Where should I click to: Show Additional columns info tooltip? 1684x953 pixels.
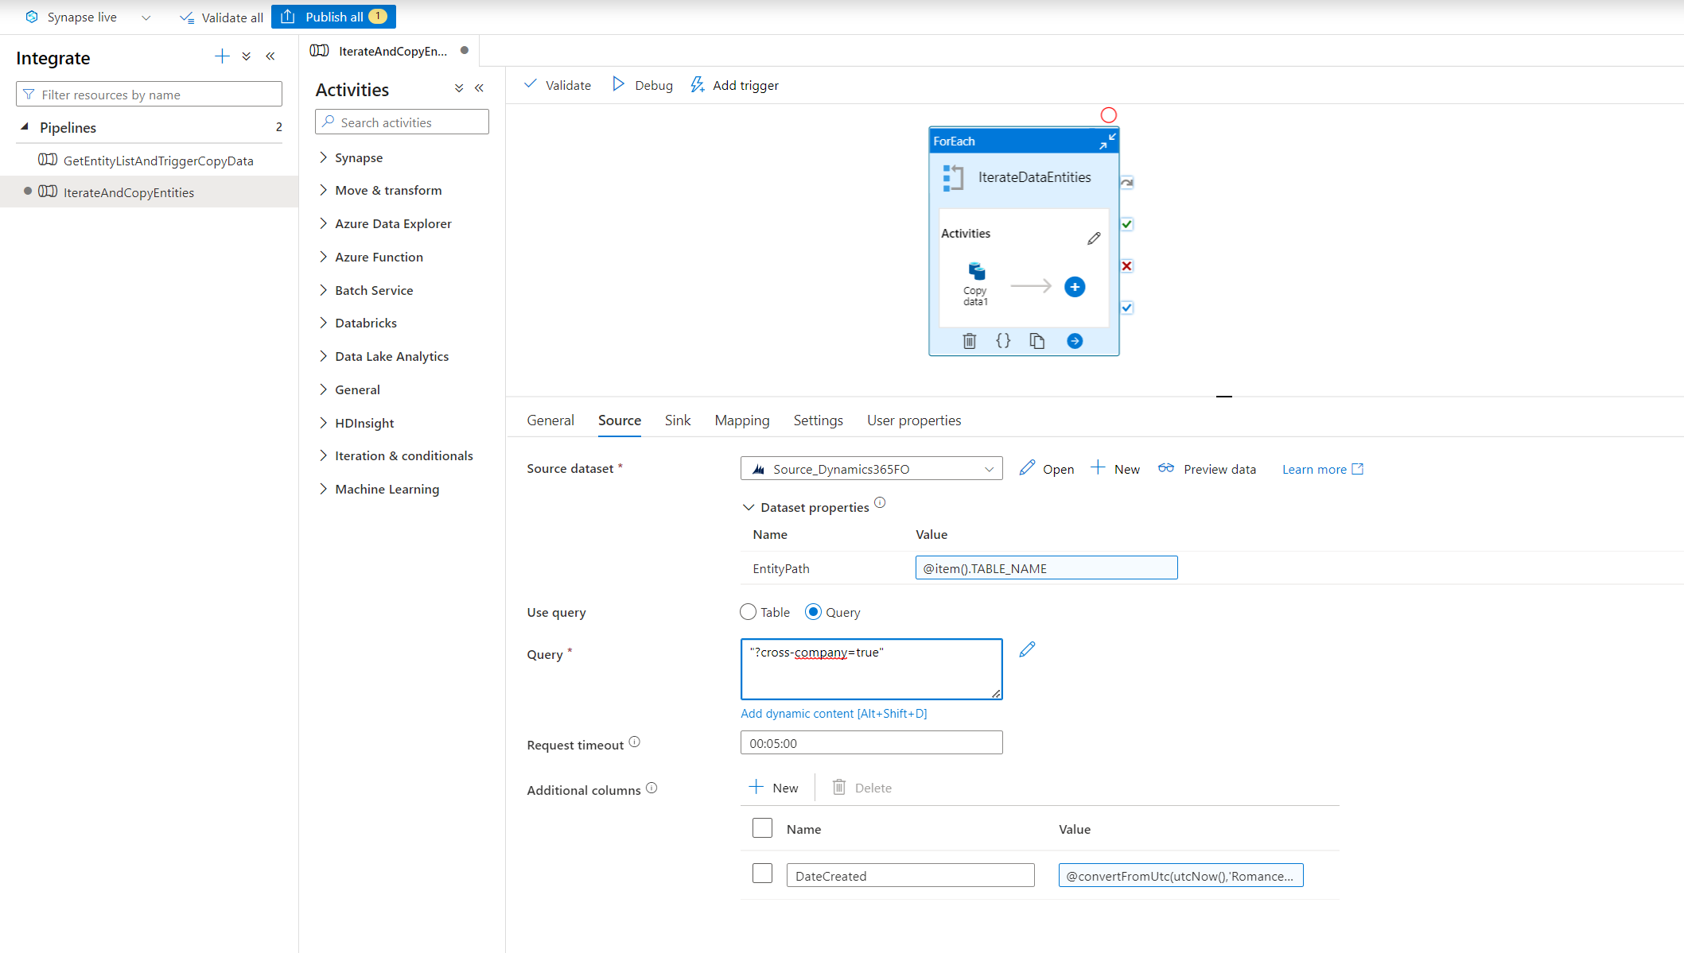[x=651, y=788]
